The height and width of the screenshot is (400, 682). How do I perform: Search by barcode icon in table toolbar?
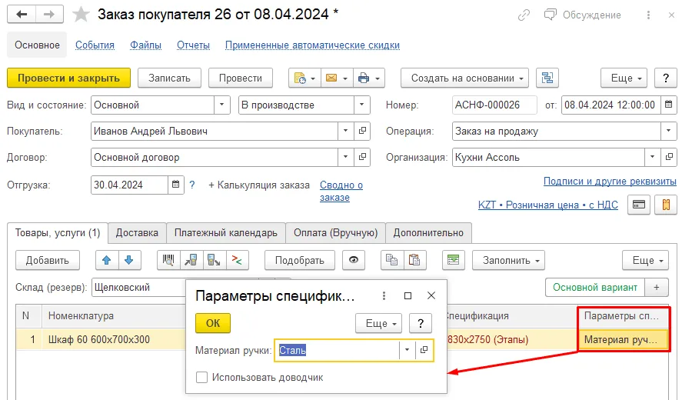coord(168,260)
